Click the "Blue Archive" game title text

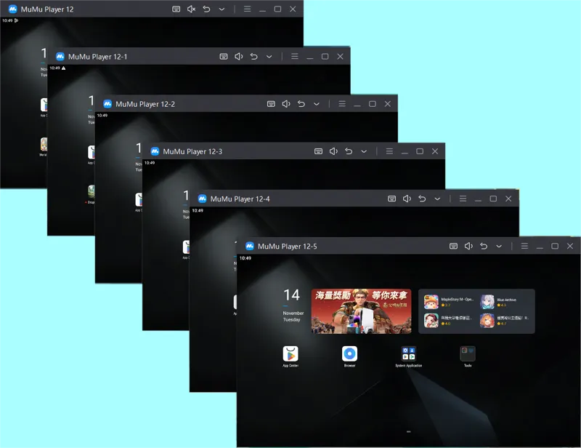tap(506, 300)
